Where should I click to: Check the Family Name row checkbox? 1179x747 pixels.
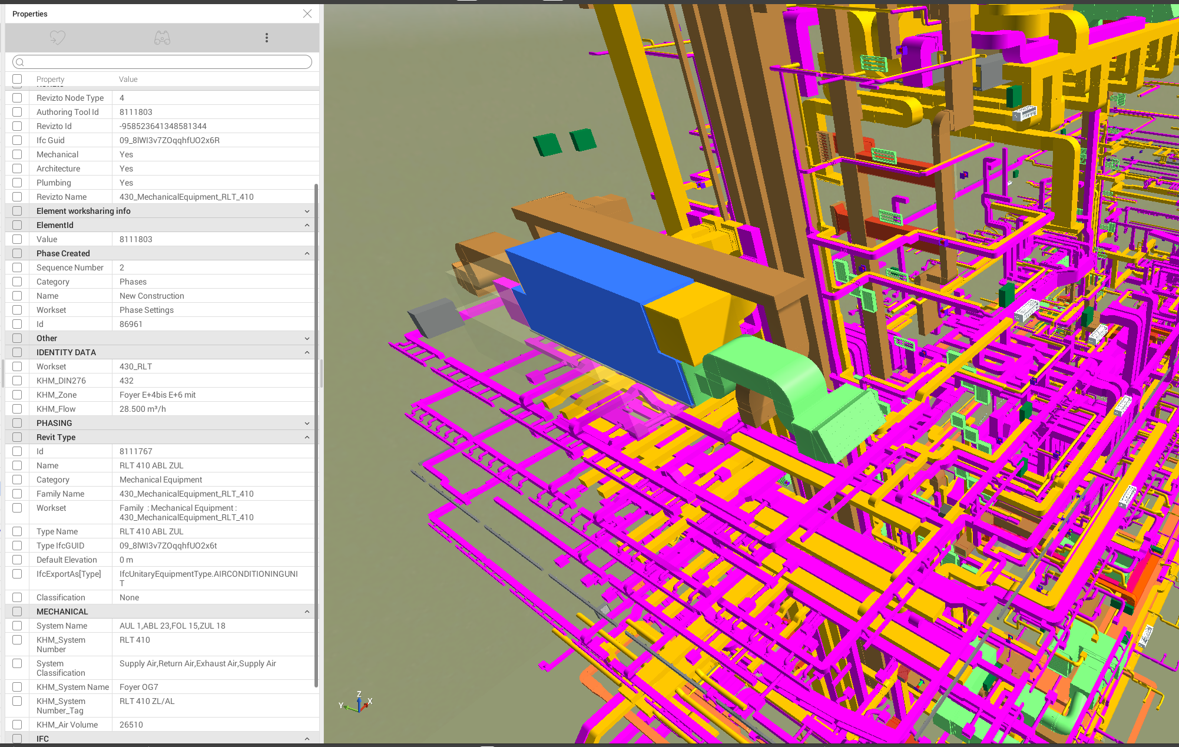click(x=17, y=494)
